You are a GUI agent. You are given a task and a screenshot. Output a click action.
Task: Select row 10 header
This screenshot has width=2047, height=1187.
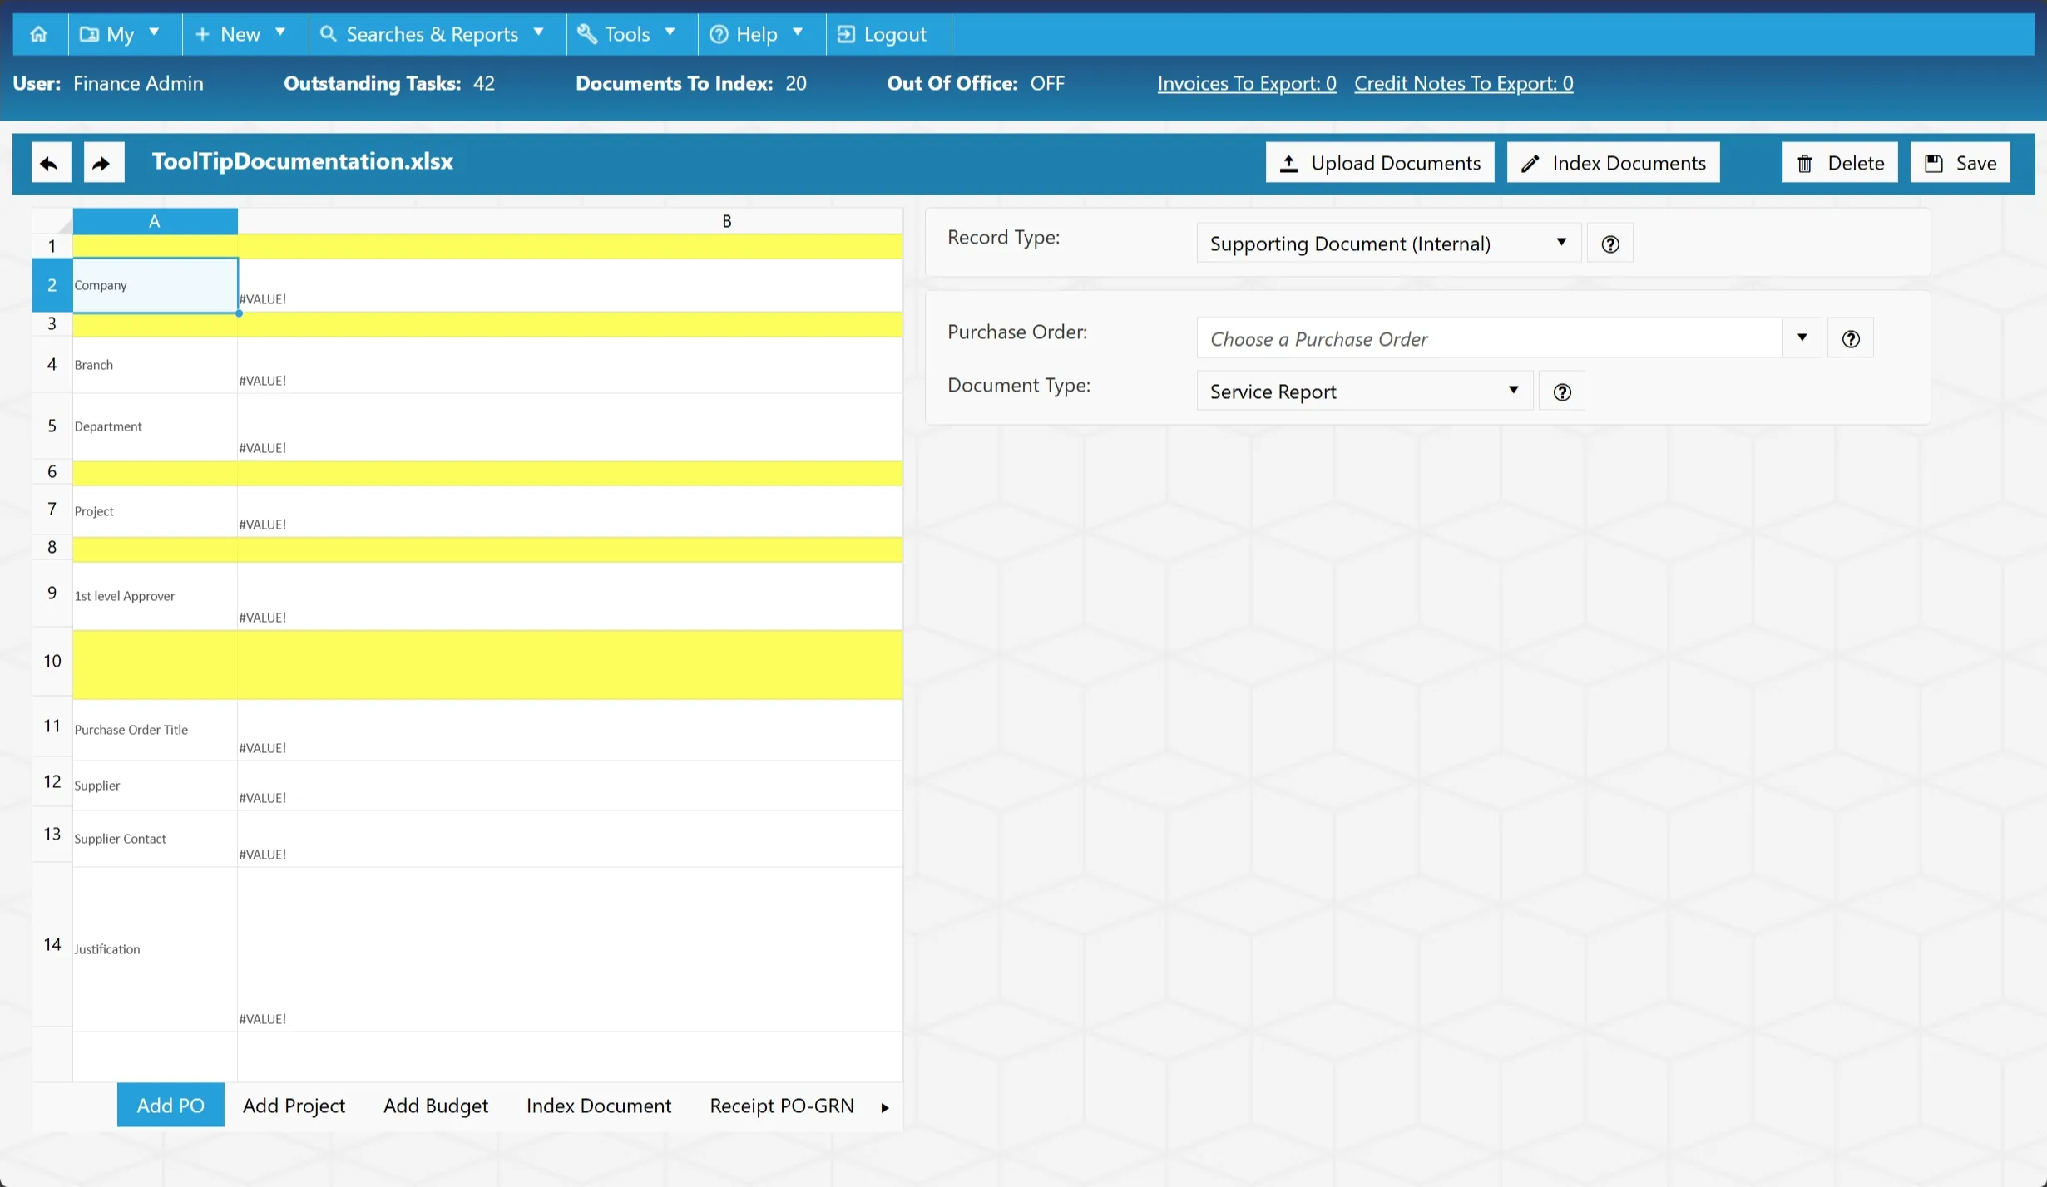(52, 662)
